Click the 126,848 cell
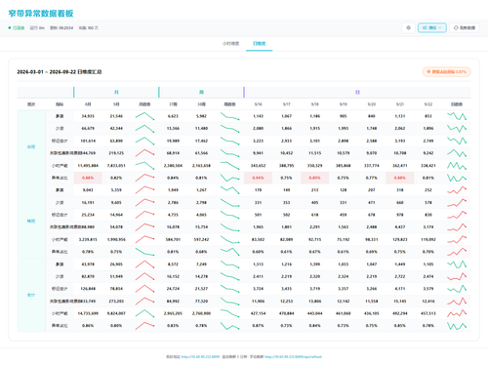488x365 pixels. click(x=88, y=289)
